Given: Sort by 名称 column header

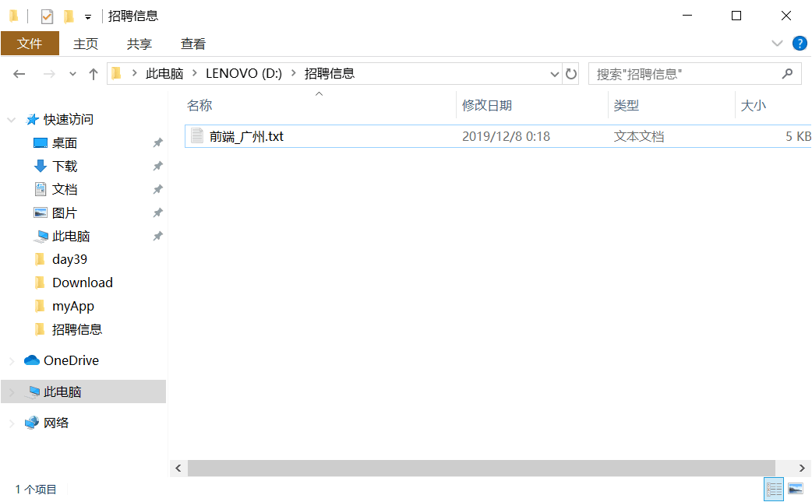Looking at the screenshot, I should point(199,106).
